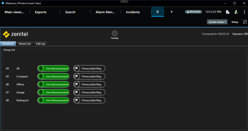Toggle full screen mode icon
This screenshot has height=131, width=248.
[245, 22]
